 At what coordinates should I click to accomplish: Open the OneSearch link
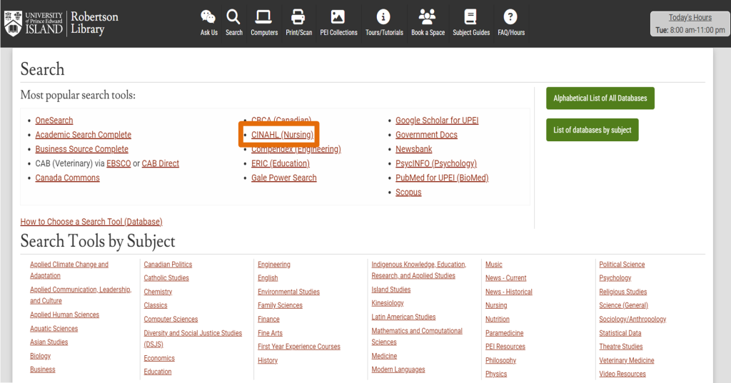click(54, 121)
